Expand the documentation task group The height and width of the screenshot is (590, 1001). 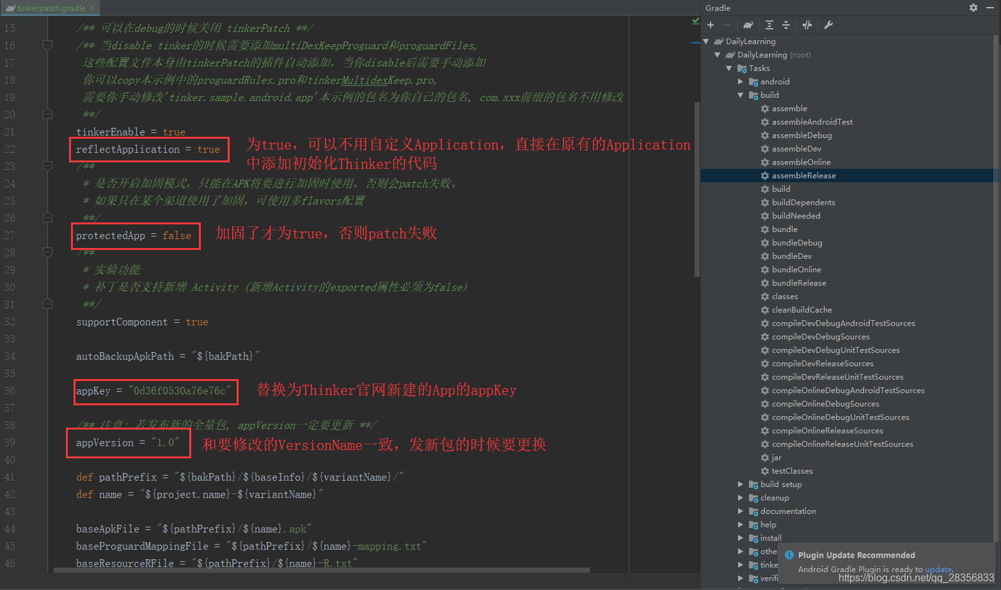(741, 511)
